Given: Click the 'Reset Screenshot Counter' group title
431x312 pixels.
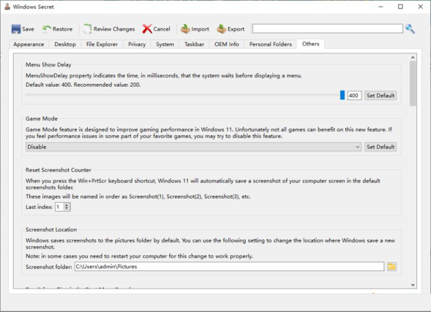Looking at the screenshot, I should pos(58,170).
